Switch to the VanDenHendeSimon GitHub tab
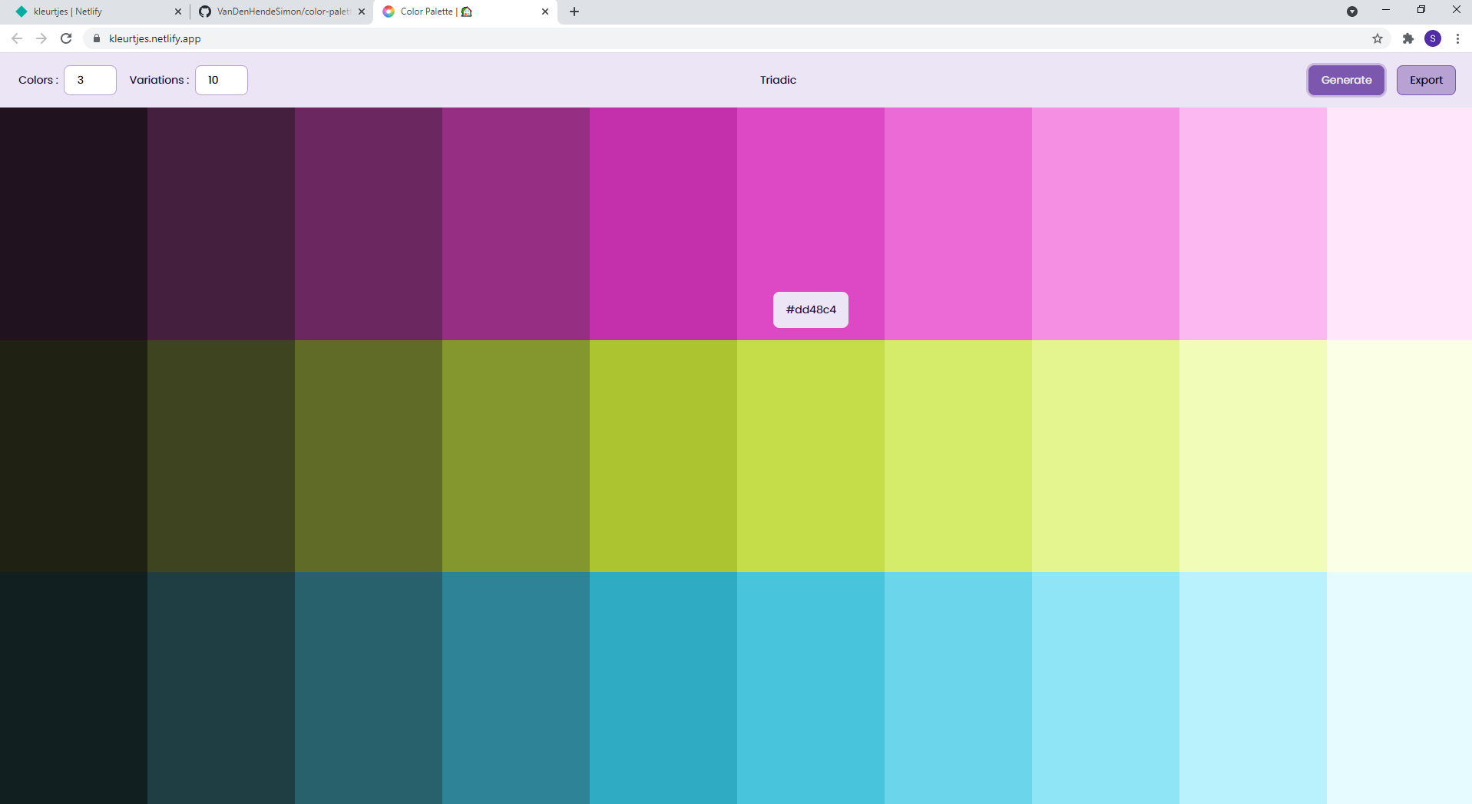This screenshot has height=804, width=1472. (281, 12)
